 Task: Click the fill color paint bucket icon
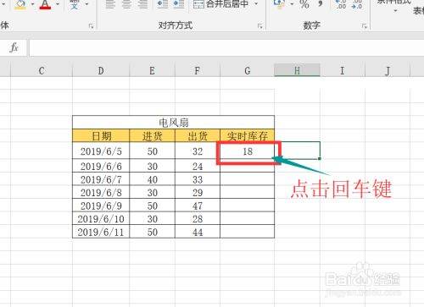tap(20, 4)
